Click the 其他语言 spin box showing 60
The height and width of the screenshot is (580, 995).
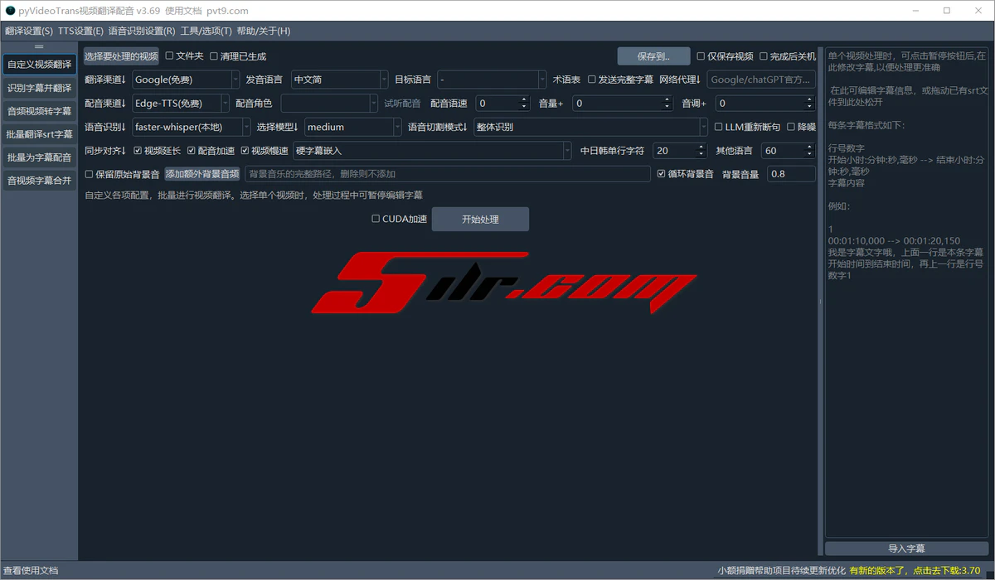tap(789, 151)
